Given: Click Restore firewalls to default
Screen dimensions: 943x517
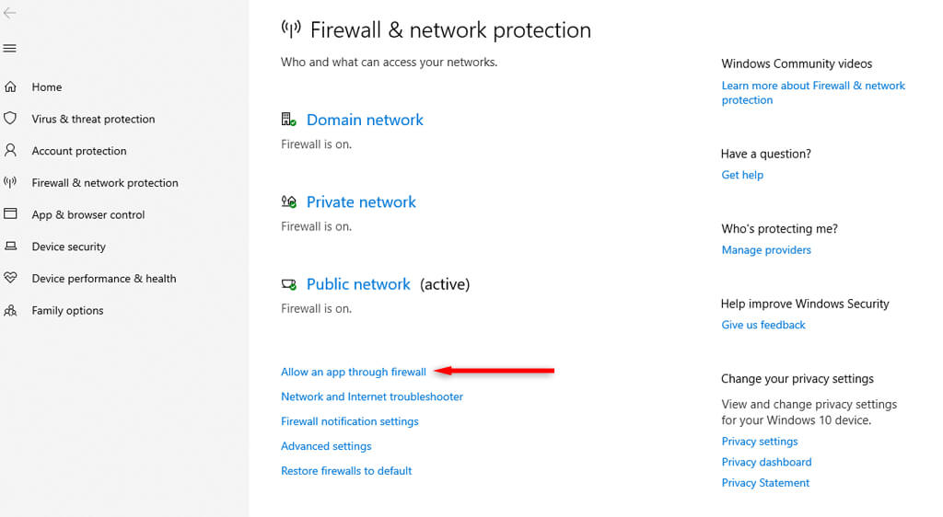Looking at the screenshot, I should (346, 471).
